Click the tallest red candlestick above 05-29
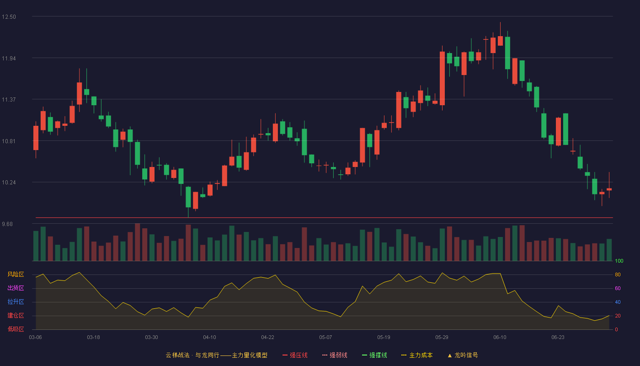Screen dimensions: 640x366 pyautogui.click(x=442, y=78)
